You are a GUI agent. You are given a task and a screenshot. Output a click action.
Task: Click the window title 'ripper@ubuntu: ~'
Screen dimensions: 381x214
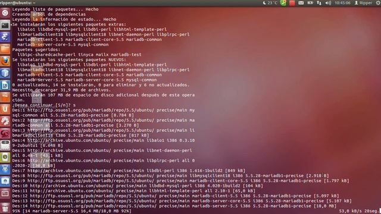pos(17,3)
